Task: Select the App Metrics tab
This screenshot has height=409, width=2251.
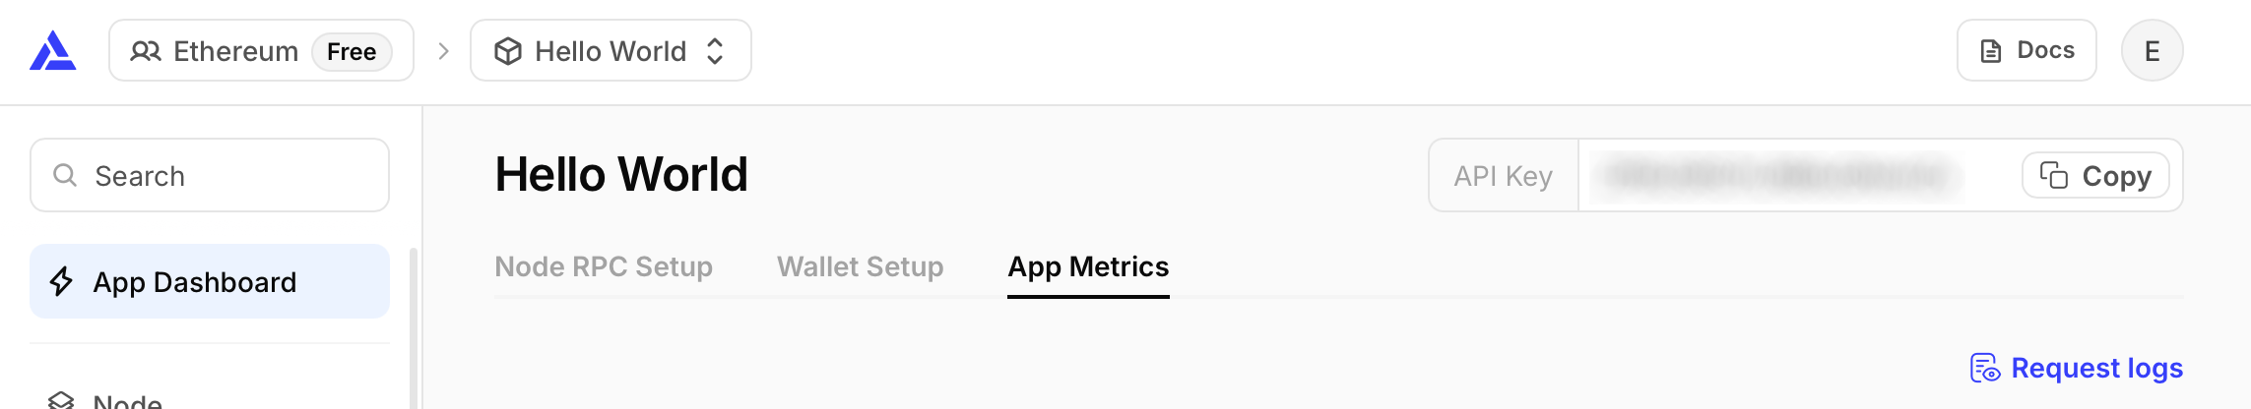Action: tap(1088, 266)
